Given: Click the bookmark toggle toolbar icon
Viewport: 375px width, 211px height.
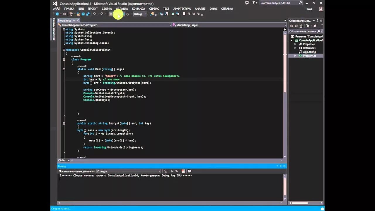Looking at the screenshot, I should [184, 14].
